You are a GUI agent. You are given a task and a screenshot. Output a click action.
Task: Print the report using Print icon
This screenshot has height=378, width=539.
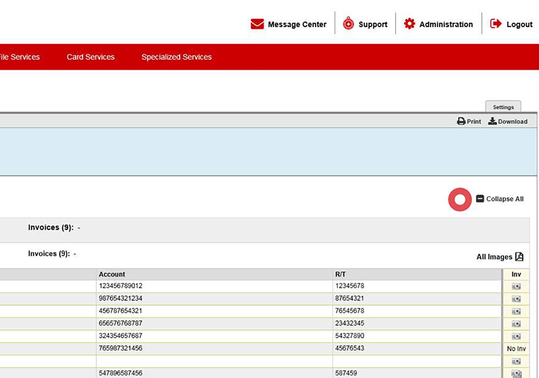click(461, 121)
